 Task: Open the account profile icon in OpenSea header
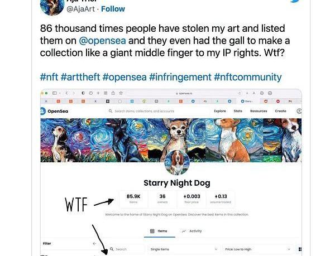click(299, 111)
